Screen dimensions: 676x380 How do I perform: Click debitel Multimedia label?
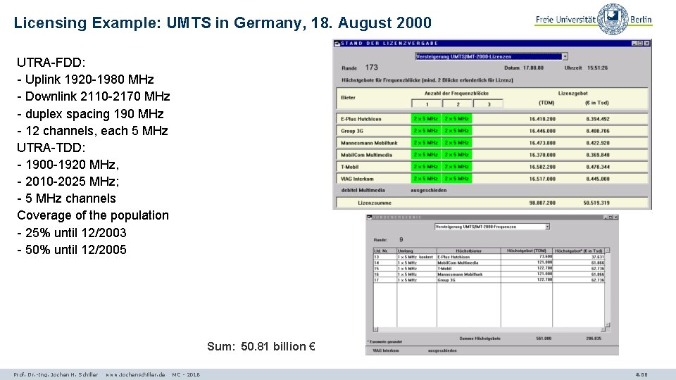(x=363, y=190)
